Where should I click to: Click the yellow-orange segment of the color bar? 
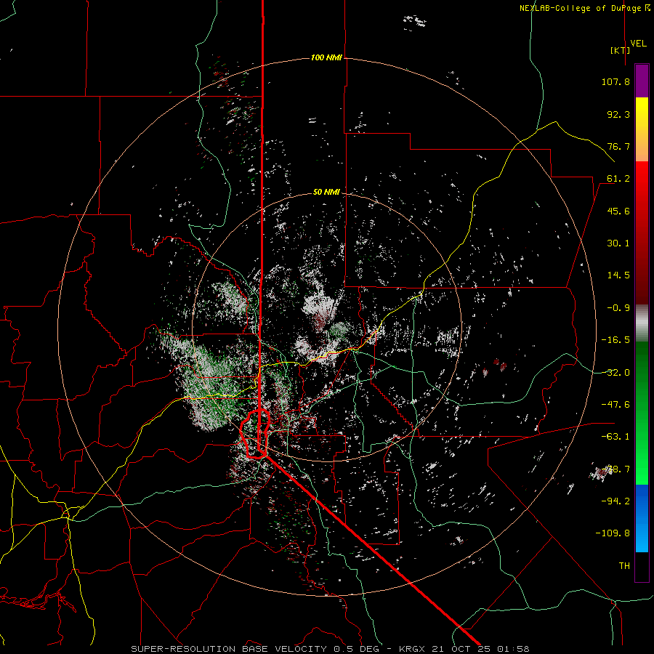tap(642, 129)
